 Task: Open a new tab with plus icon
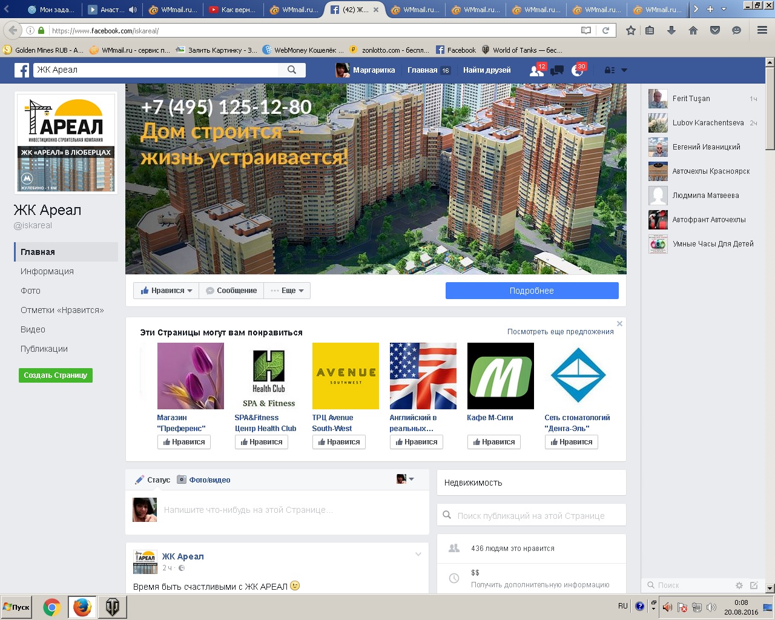pyautogui.click(x=710, y=9)
